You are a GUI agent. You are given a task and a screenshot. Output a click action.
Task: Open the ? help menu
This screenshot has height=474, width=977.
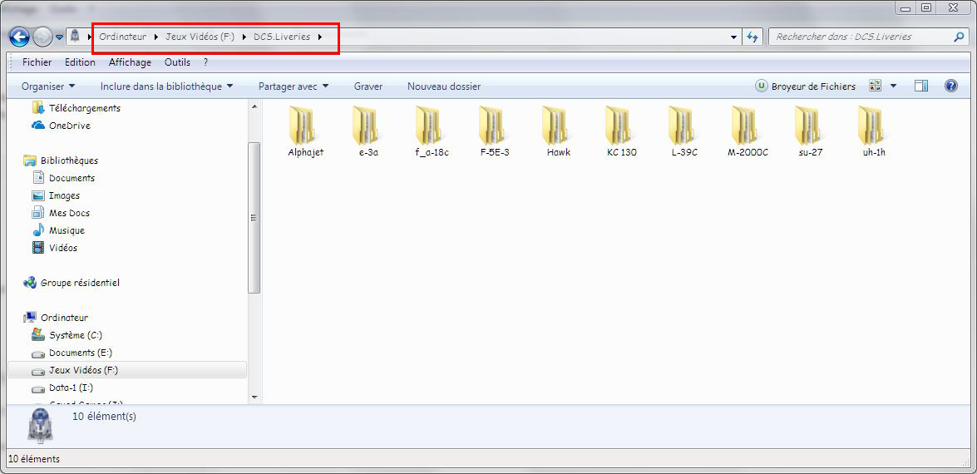205,62
